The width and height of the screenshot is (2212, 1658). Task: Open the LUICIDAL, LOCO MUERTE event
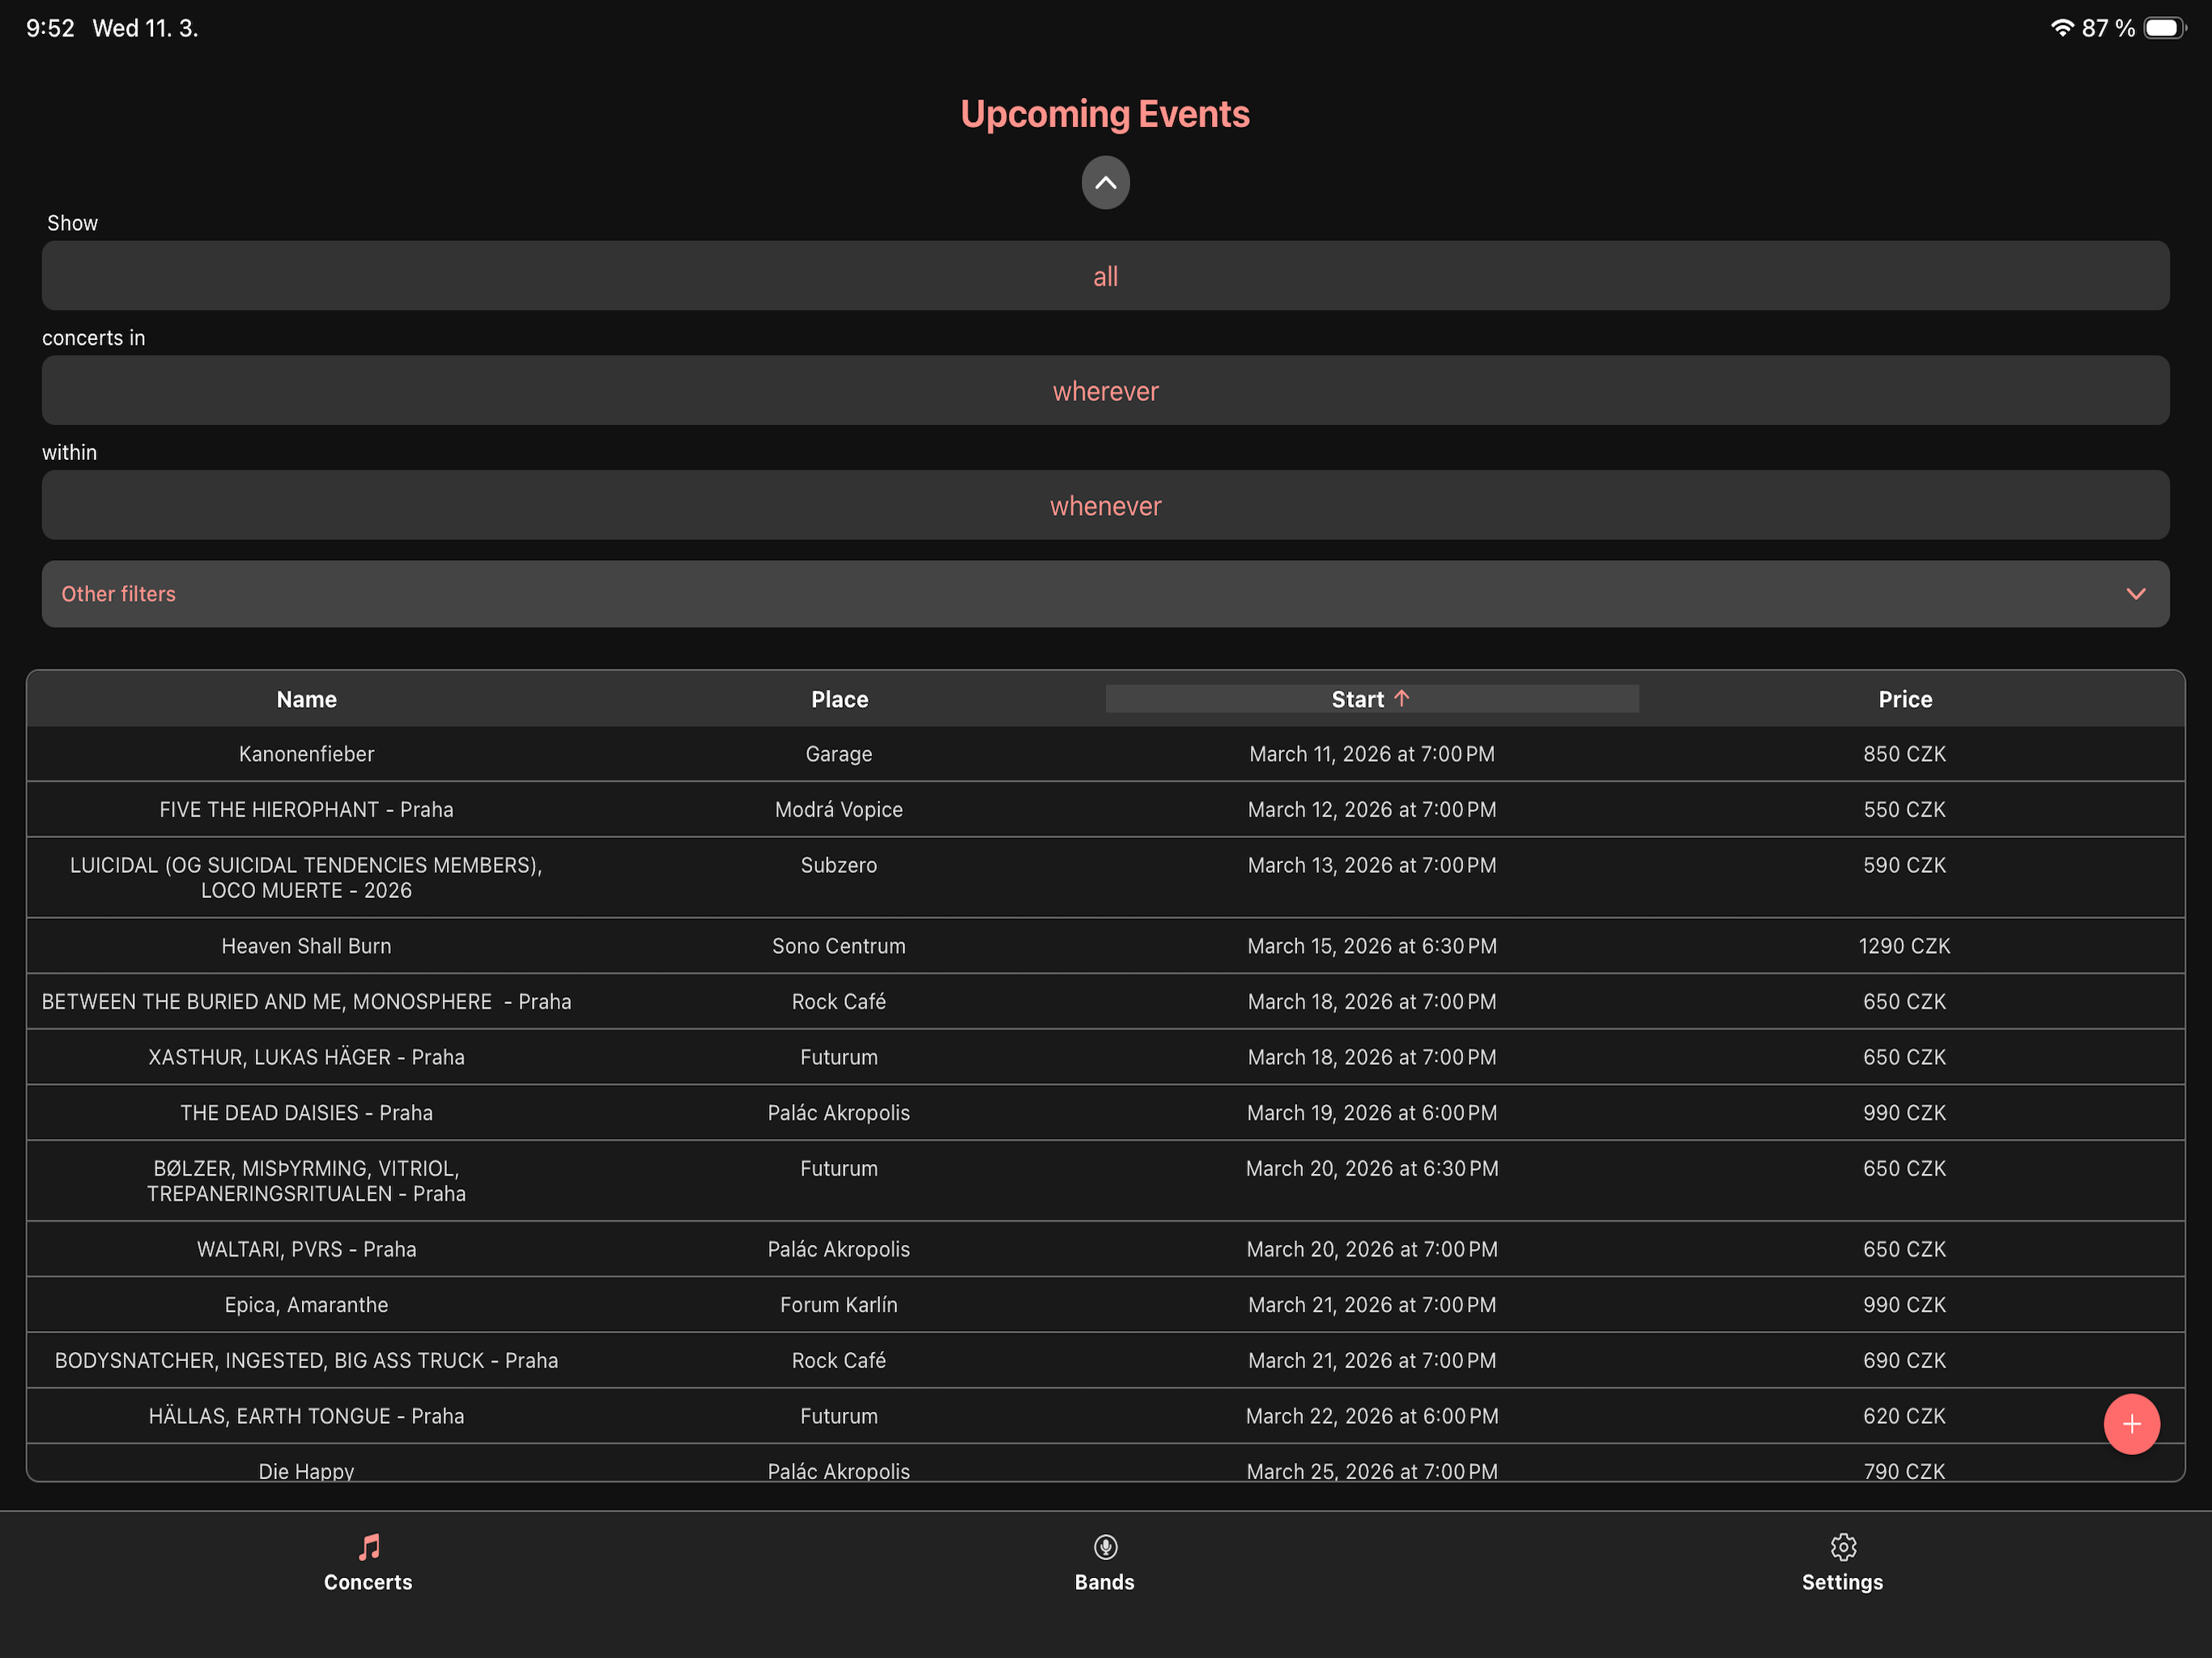pyautogui.click(x=1105, y=878)
